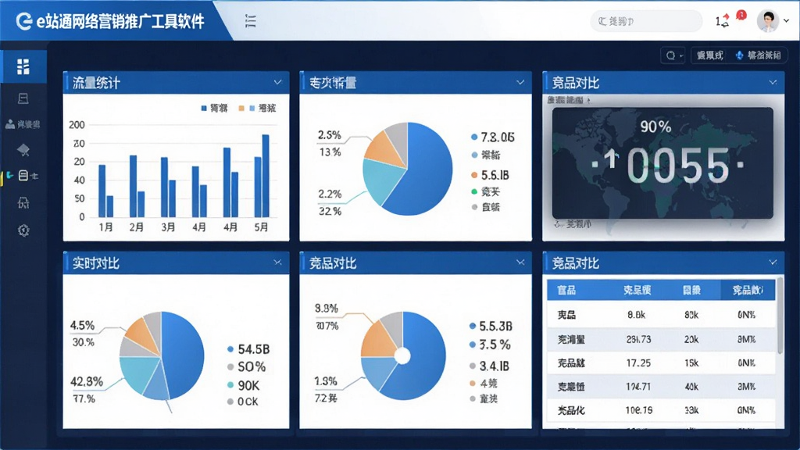Image resolution: width=800 pixels, height=450 pixels.
Task: Click the 实时对比 panel title
Action: click(96, 263)
